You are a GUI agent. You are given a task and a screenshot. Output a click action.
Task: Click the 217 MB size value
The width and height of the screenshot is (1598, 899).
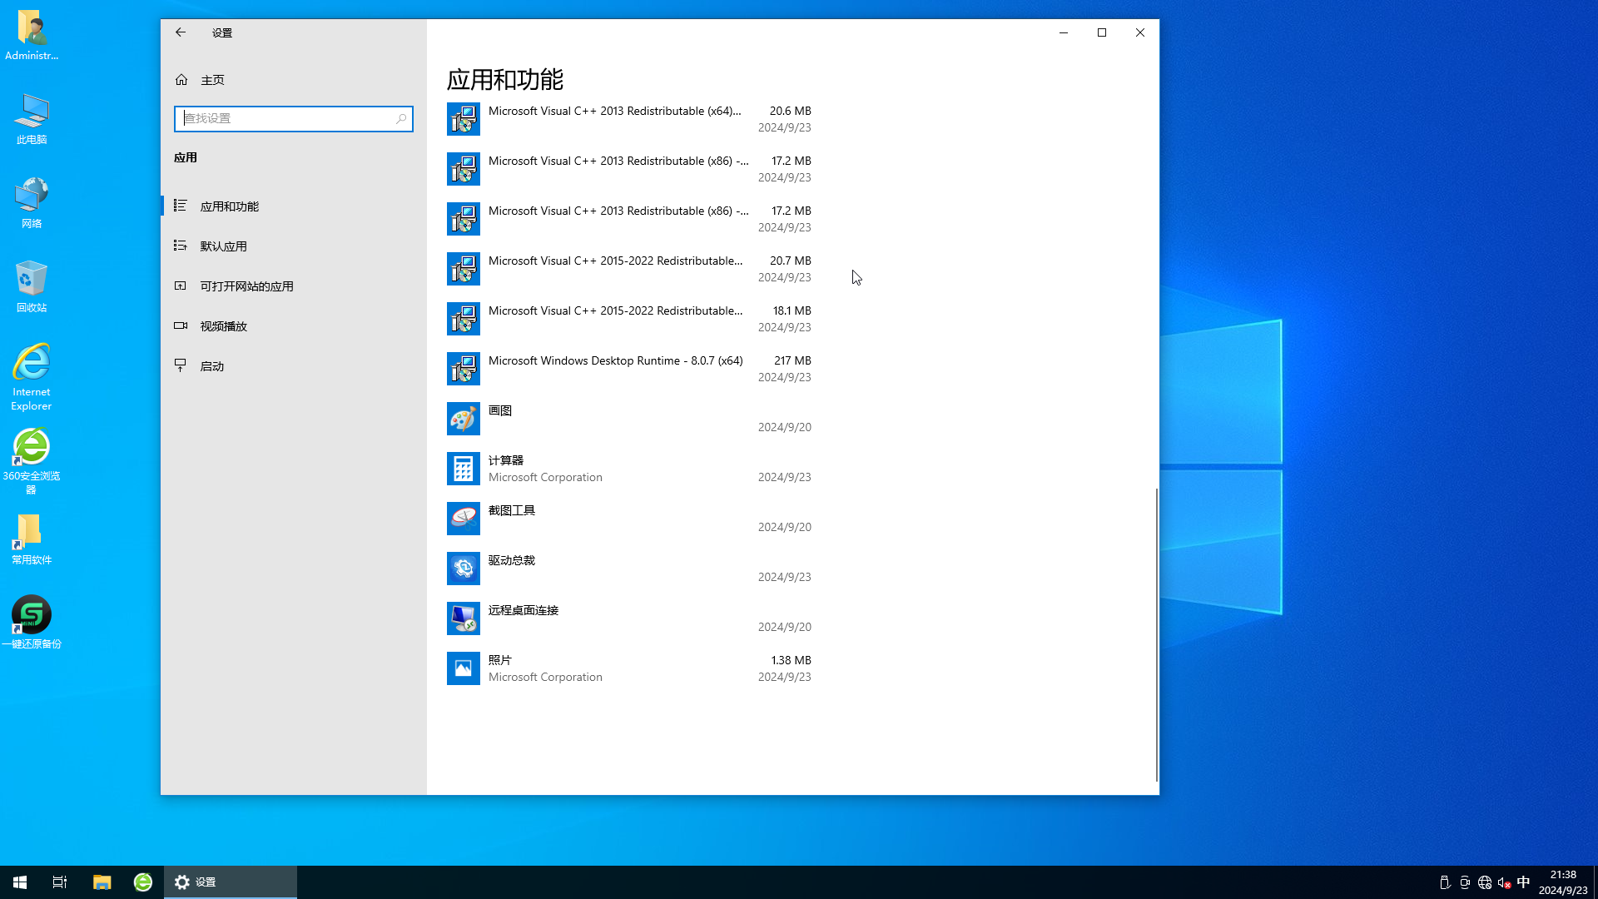pos(792,360)
